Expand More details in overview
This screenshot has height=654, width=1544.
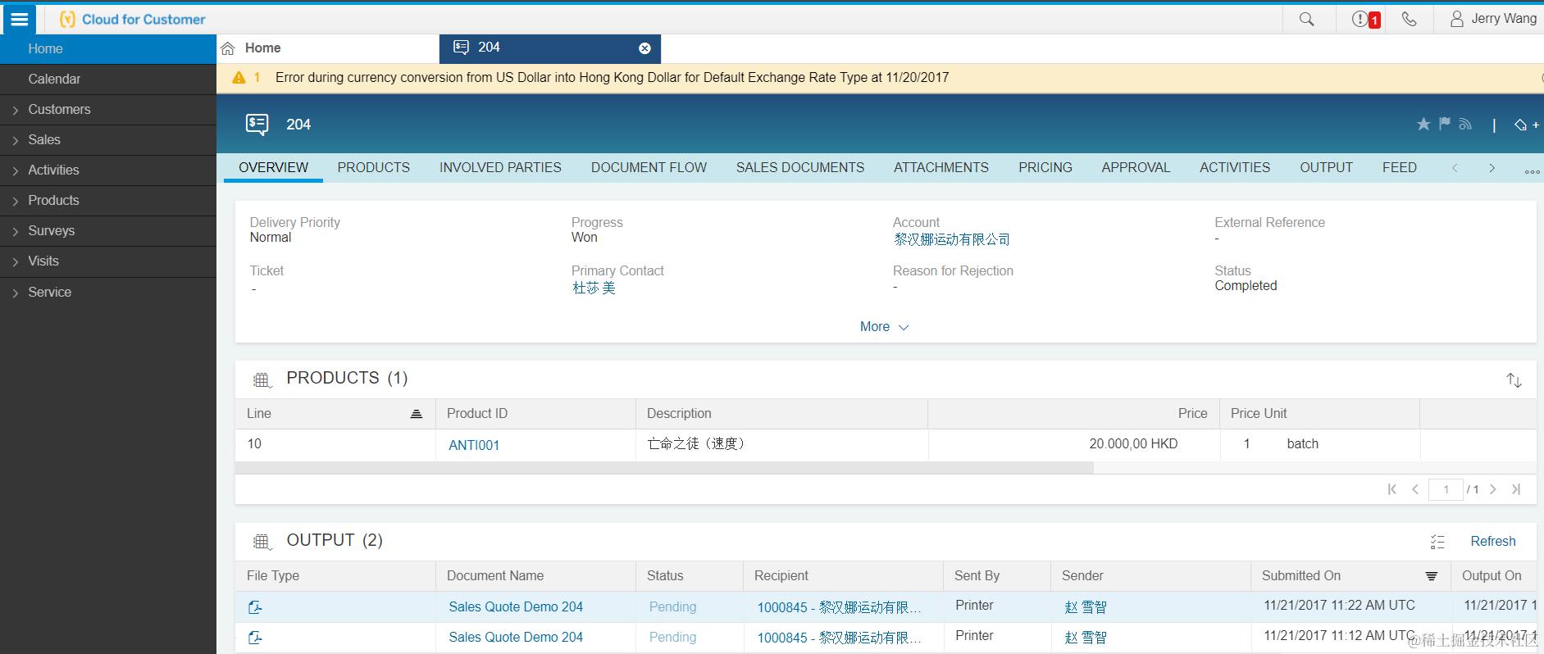click(884, 327)
